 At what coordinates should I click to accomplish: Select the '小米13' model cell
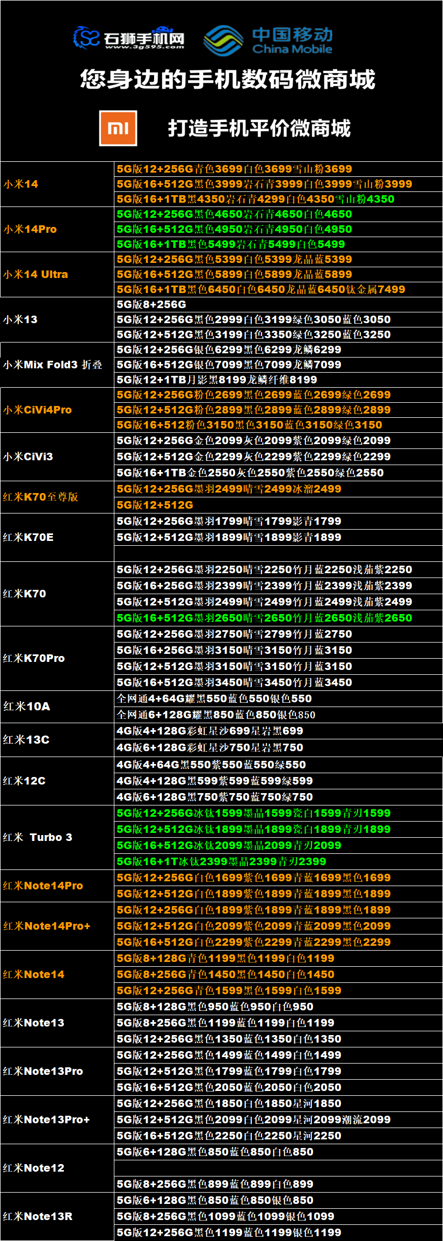[x=57, y=319]
